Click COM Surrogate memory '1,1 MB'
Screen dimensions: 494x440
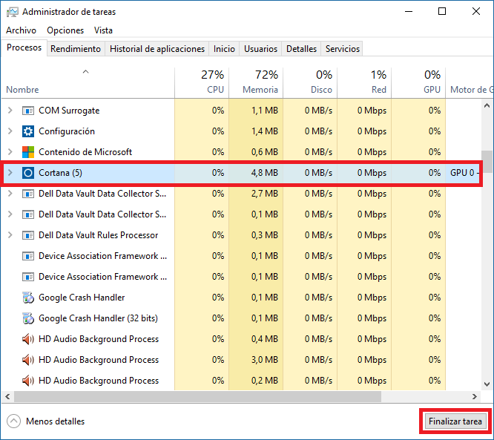point(265,111)
